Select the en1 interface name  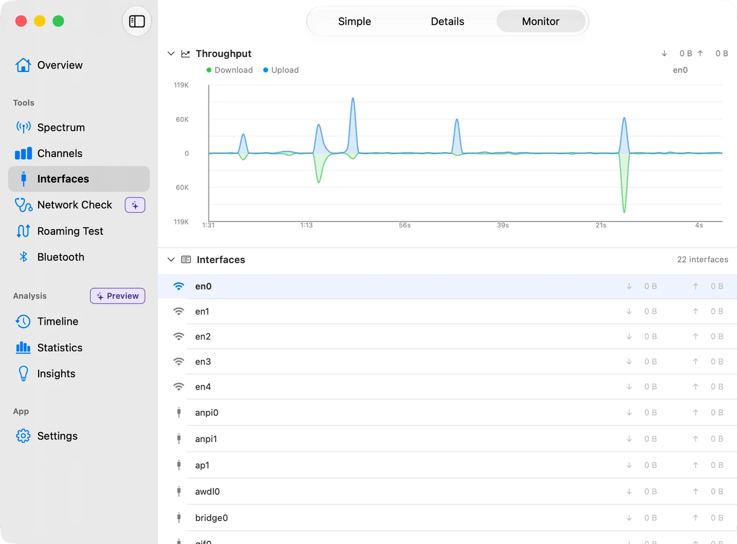202,311
